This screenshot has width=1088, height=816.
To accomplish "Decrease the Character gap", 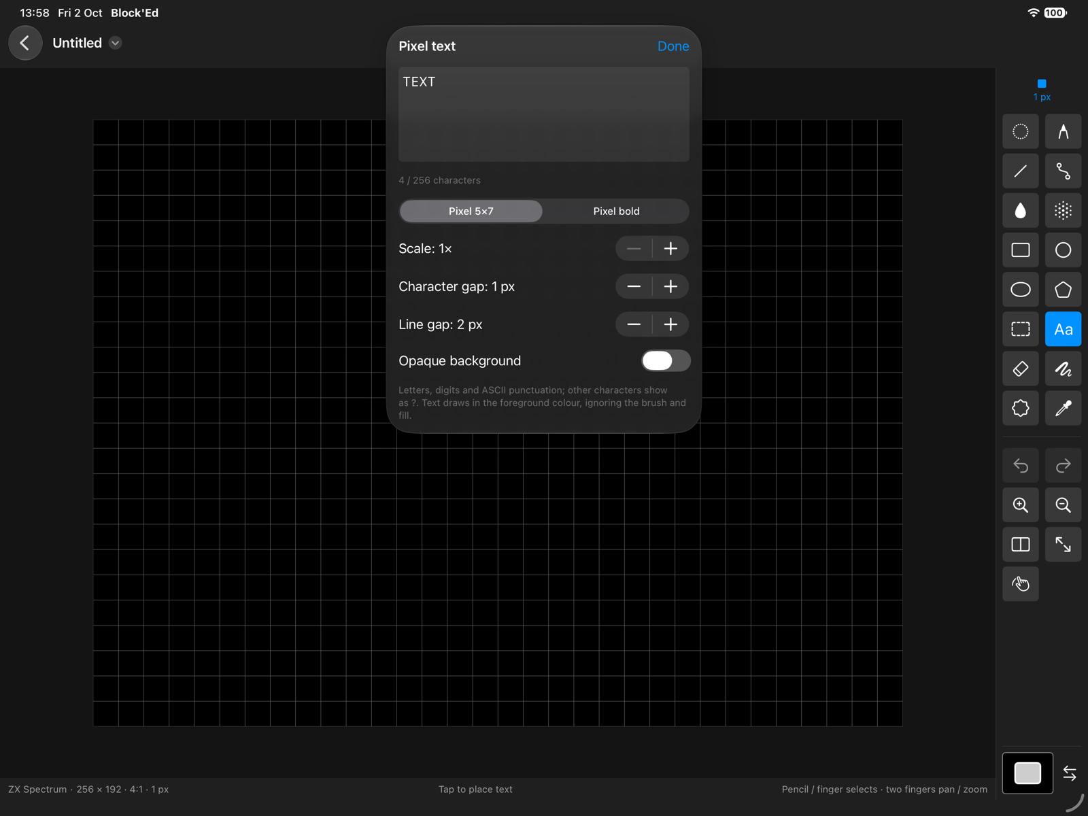I will (634, 287).
